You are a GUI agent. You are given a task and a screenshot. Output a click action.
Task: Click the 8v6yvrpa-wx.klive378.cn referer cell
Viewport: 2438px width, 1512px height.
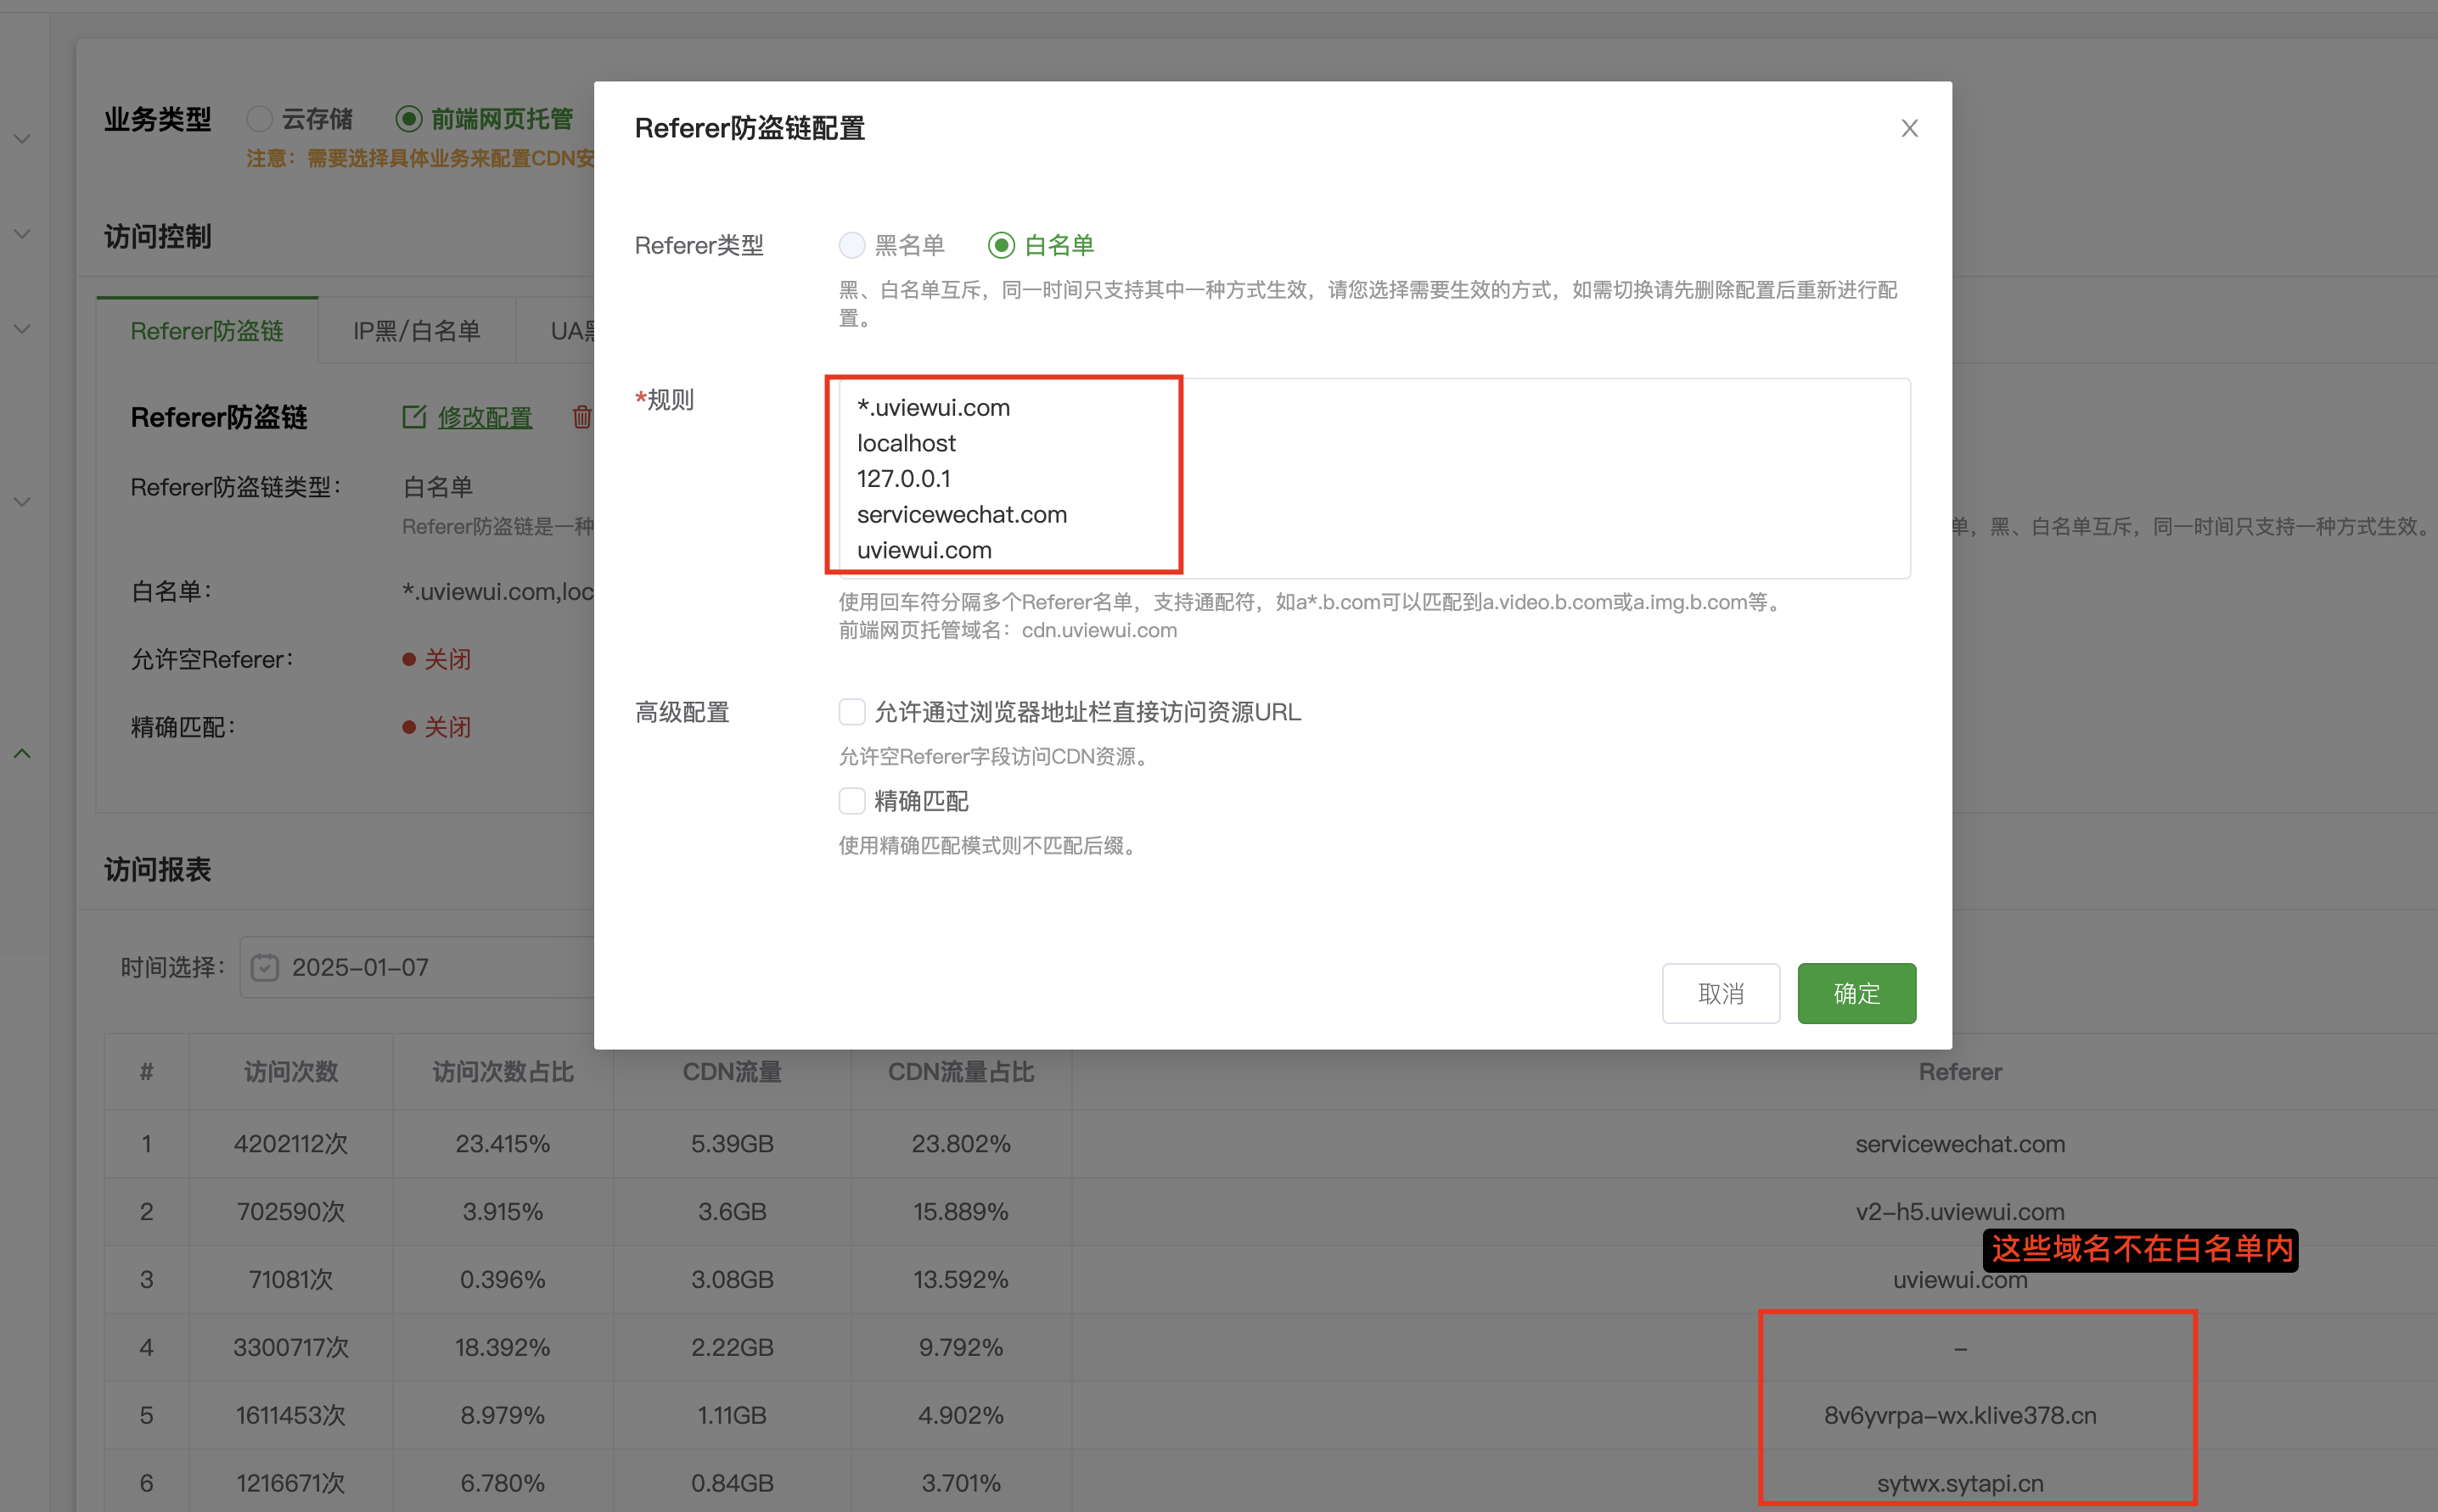(1960, 1416)
